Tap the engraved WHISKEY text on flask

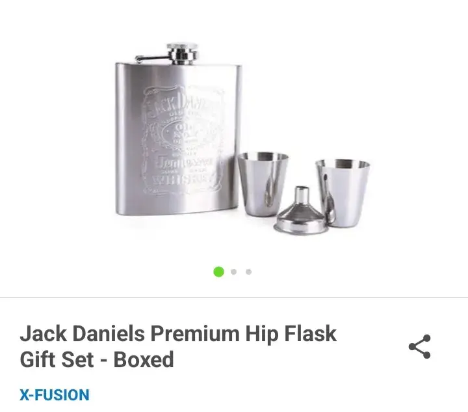coord(182,180)
